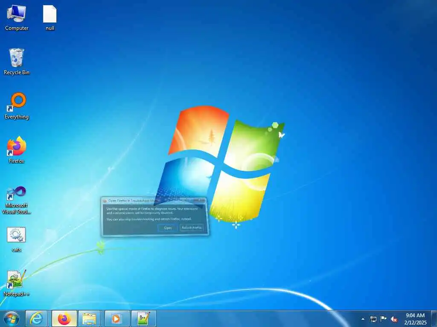Select the Firefox desktop shortcut

coord(17,150)
